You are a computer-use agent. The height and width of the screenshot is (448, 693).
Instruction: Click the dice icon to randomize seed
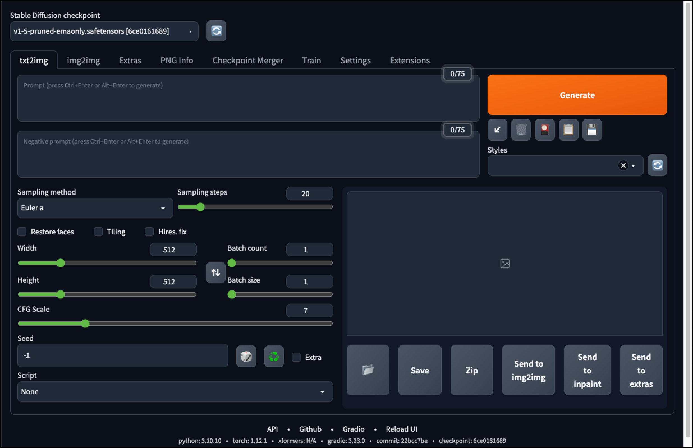[246, 356]
